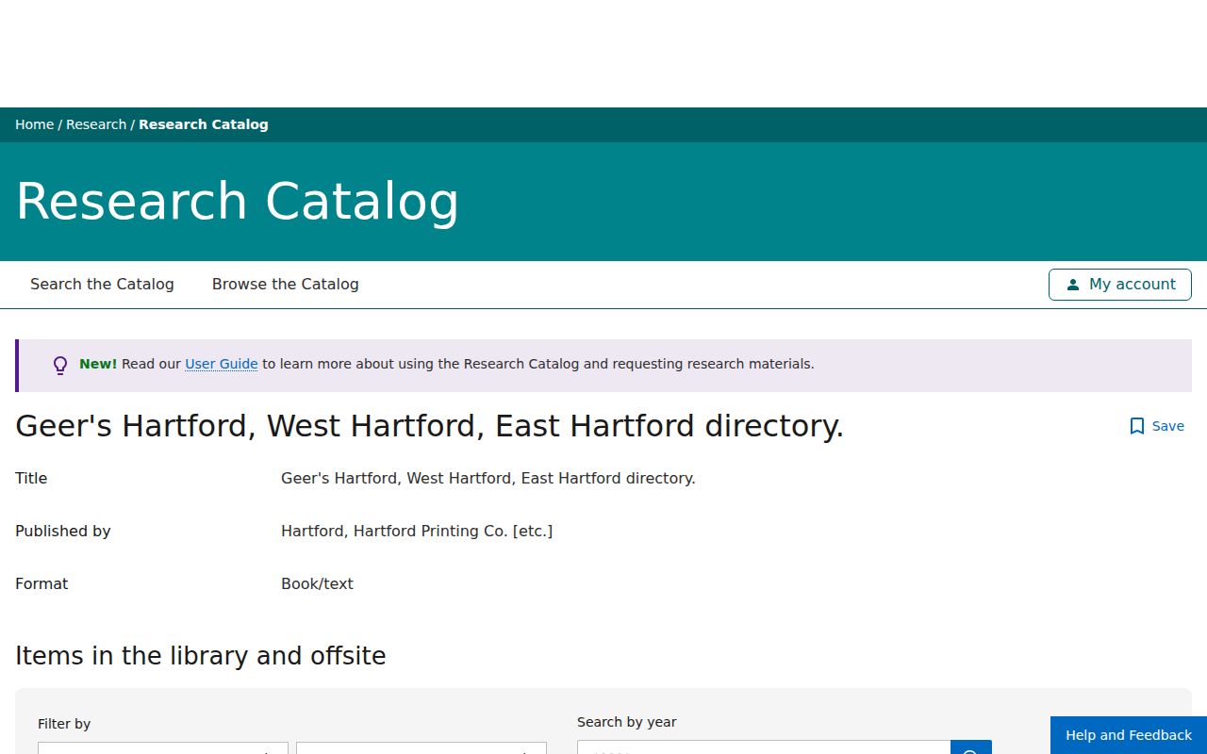Open Help and Feedback
Screen dimensions: 1207x754
[1129, 735]
